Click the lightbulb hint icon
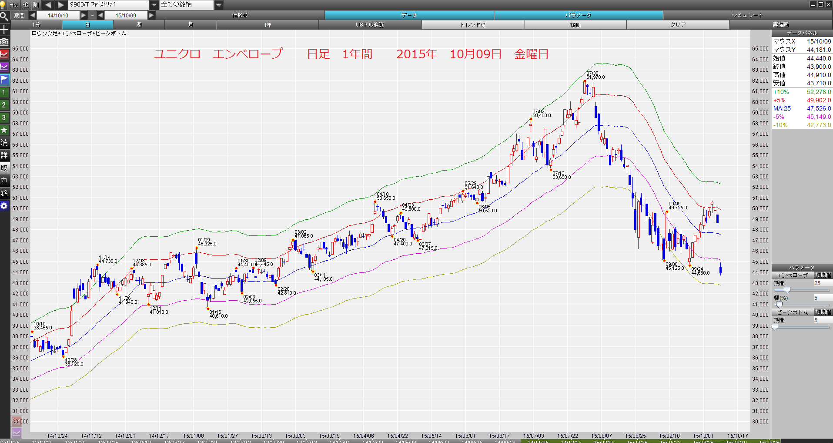Image resolution: width=833 pixels, height=443 pixels. tap(3, 5)
